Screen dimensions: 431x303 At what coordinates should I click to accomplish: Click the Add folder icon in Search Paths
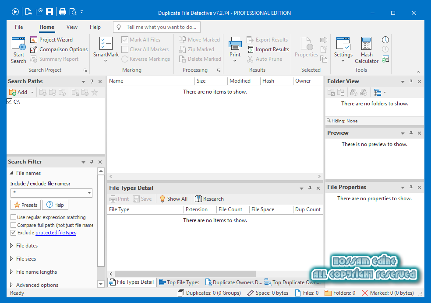tap(13, 92)
